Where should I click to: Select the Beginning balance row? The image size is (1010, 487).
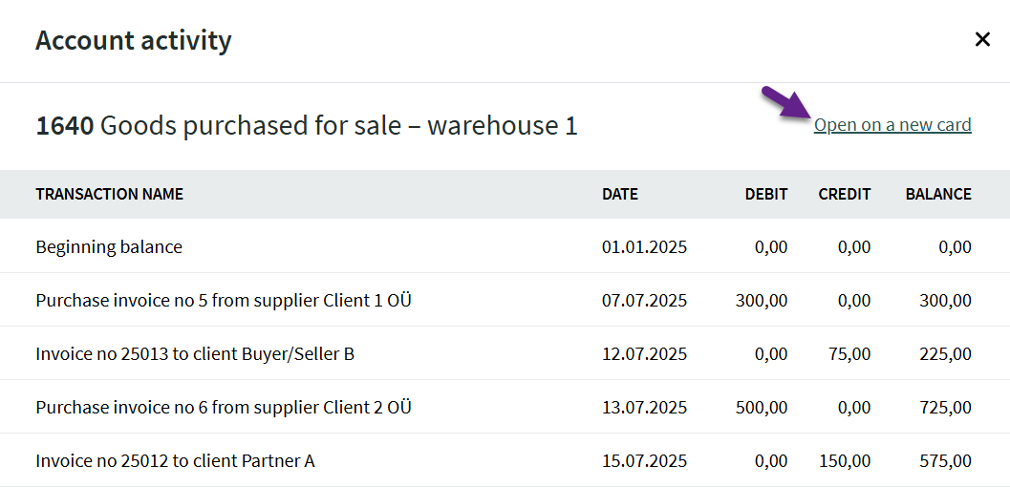point(109,247)
